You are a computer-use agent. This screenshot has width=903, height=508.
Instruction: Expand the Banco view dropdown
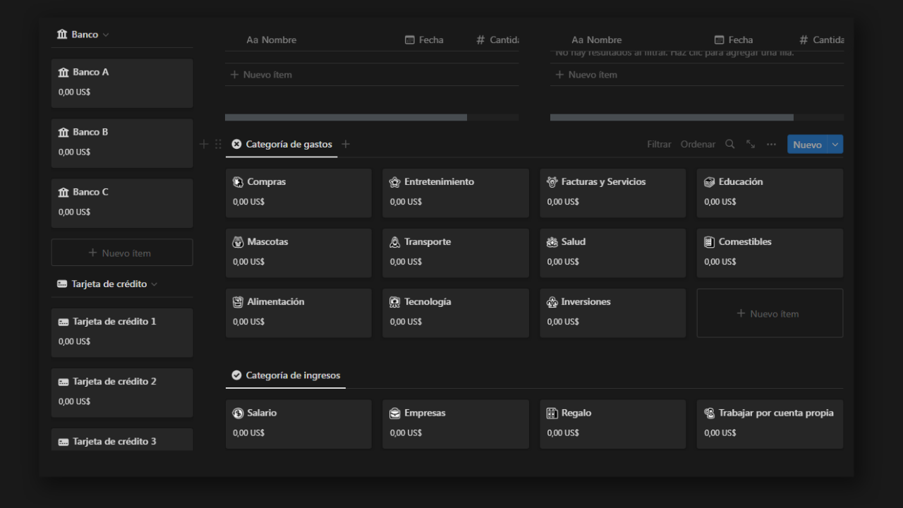click(x=106, y=35)
